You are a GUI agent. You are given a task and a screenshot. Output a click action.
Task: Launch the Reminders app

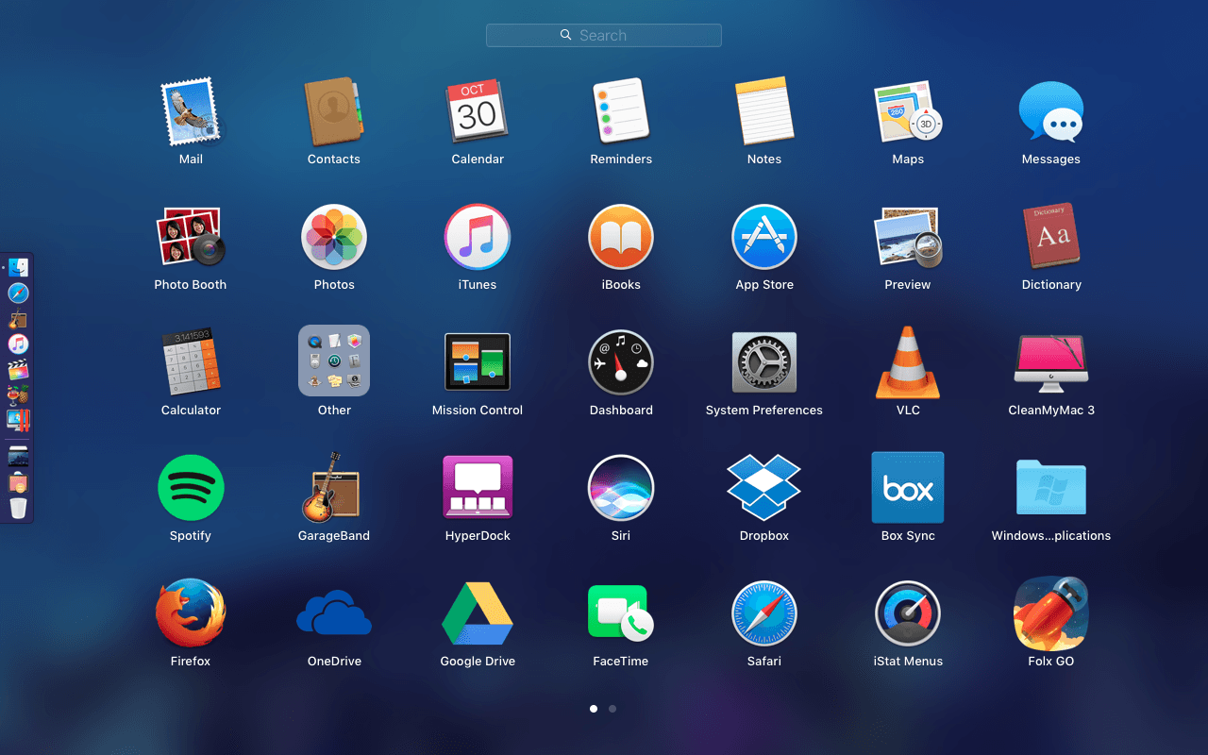pyautogui.click(x=621, y=112)
